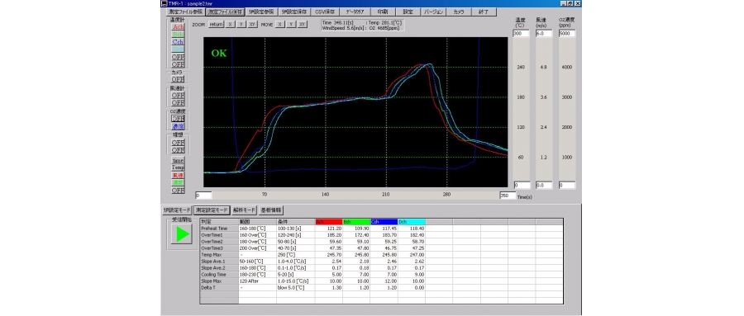Screen dimensions: 744x316
Task: Click the blue Cch column header
Action: pyautogui.click(x=384, y=221)
